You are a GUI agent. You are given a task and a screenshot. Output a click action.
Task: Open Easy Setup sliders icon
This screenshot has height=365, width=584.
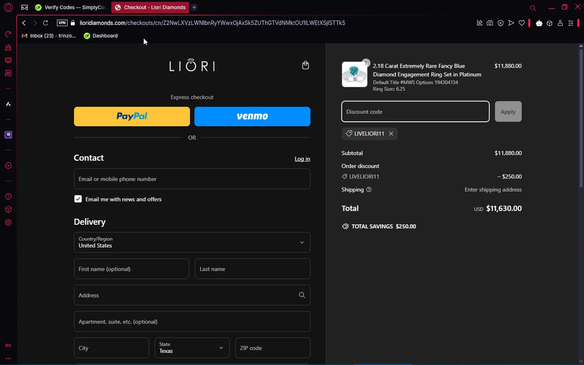tap(571, 23)
